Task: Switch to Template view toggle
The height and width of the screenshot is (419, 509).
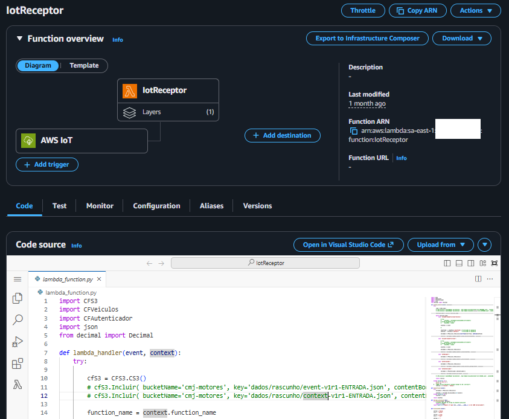Action: [84, 66]
